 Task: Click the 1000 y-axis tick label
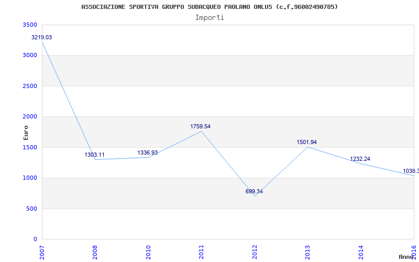(30, 178)
